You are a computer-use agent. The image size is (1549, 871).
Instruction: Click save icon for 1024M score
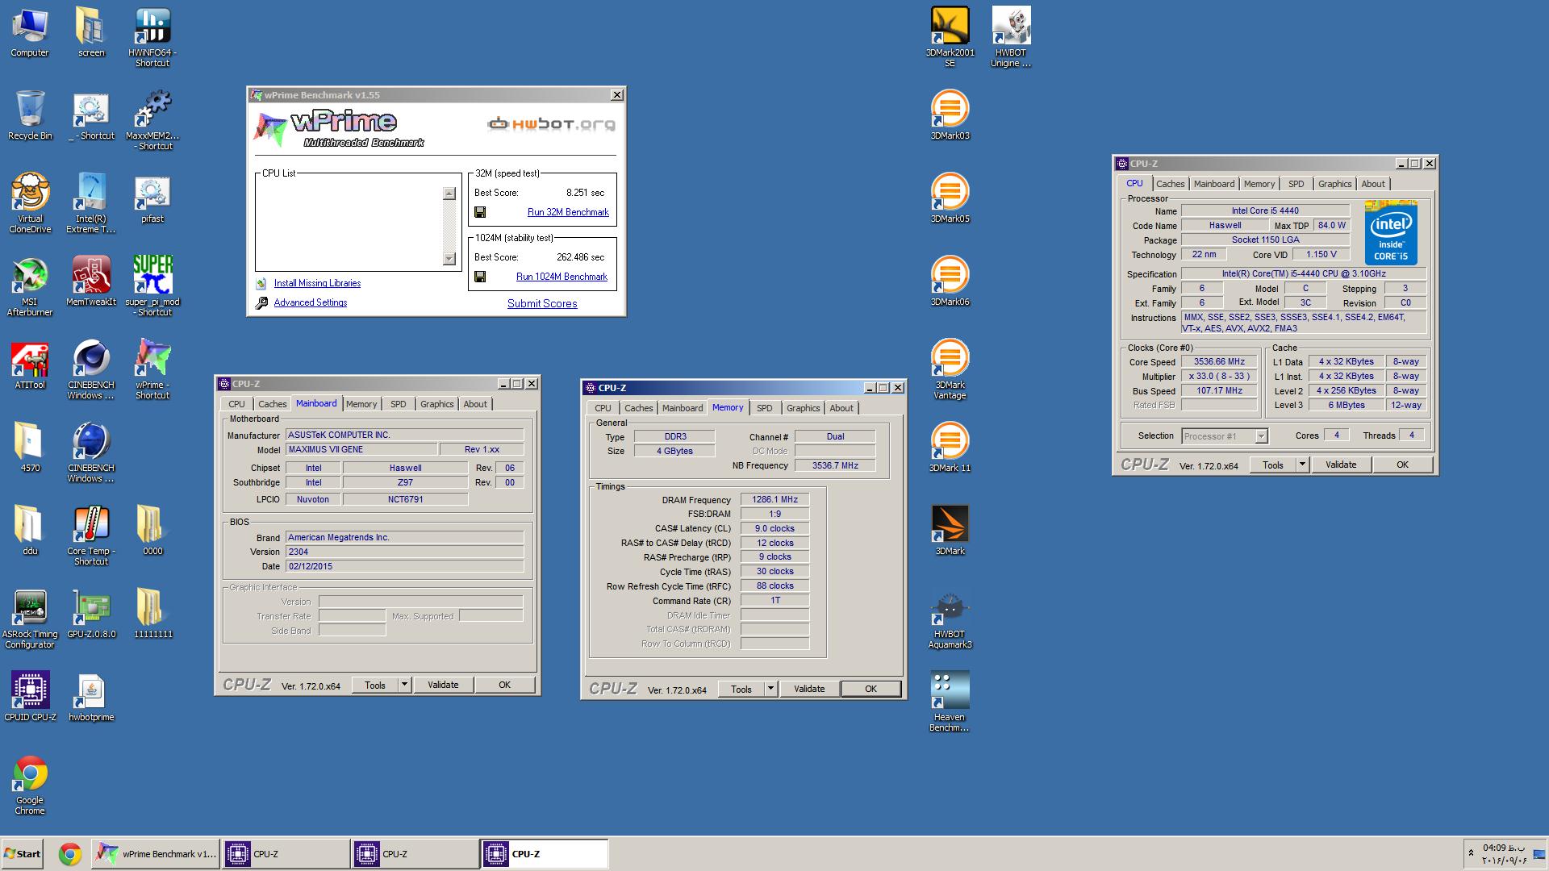pyautogui.click(x=480, y=277)
